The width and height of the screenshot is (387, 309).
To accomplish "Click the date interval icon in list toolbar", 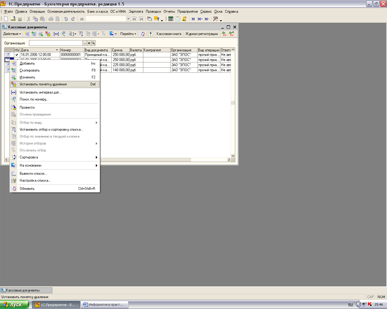I will point(56,34).
